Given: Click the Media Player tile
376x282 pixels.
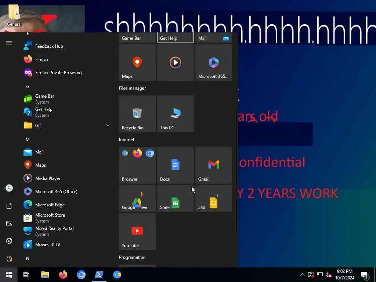Looking at the screenshot, I should coord(175,62).
